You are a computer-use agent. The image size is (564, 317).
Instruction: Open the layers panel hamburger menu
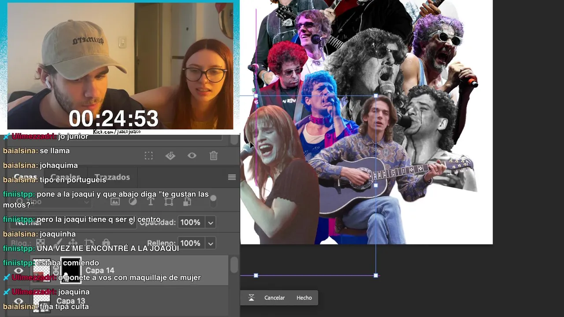click(x=232, y=177)
